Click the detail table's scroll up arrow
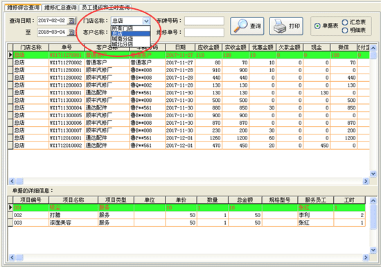This screenshot has height=267, width=381. 373,200
